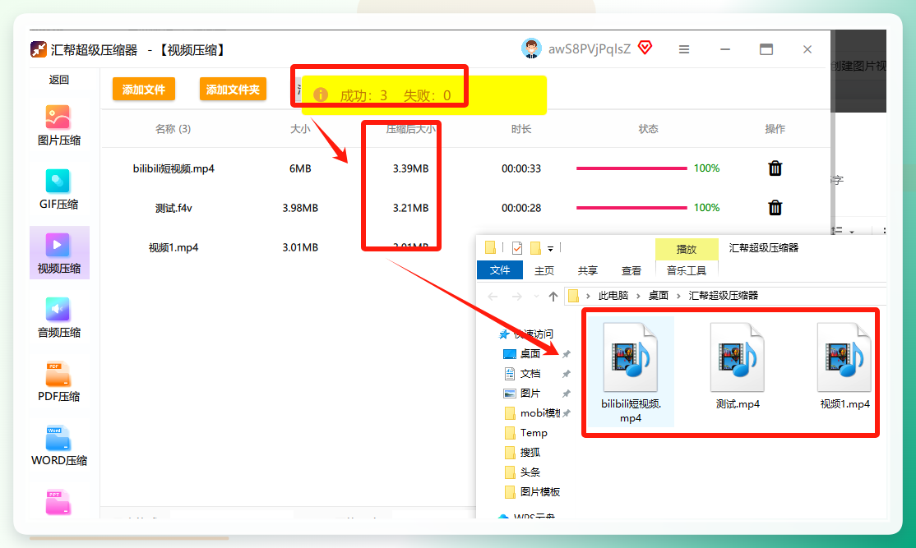Click the 汇帮超级压缩器 app logo
Image resolution: width=916 pixels, height=548 pixels.
point(39,49)
